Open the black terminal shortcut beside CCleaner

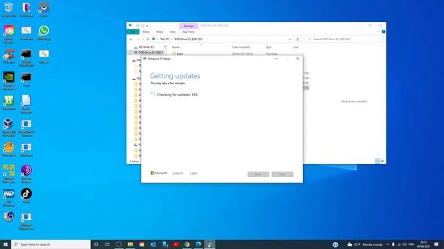tap(26, 58)
